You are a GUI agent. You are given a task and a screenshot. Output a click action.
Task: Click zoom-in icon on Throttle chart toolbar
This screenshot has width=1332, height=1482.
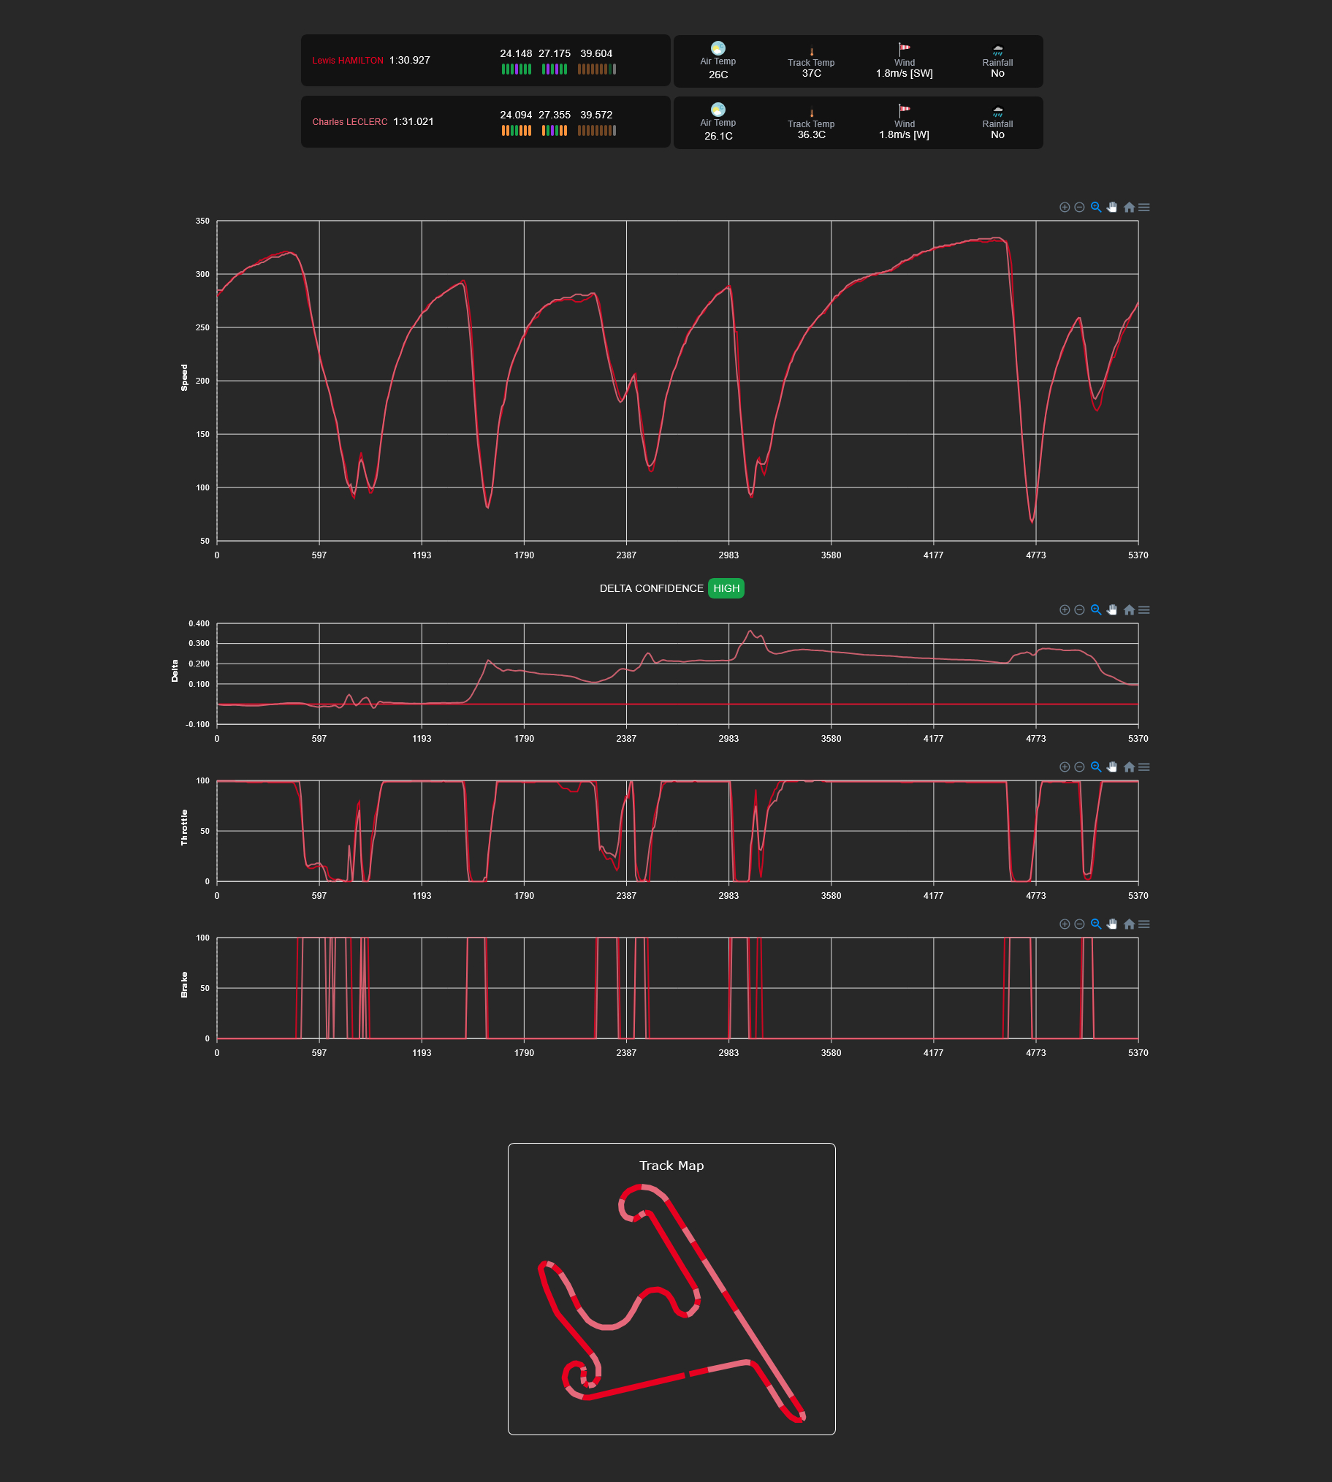coord(1064,767)
